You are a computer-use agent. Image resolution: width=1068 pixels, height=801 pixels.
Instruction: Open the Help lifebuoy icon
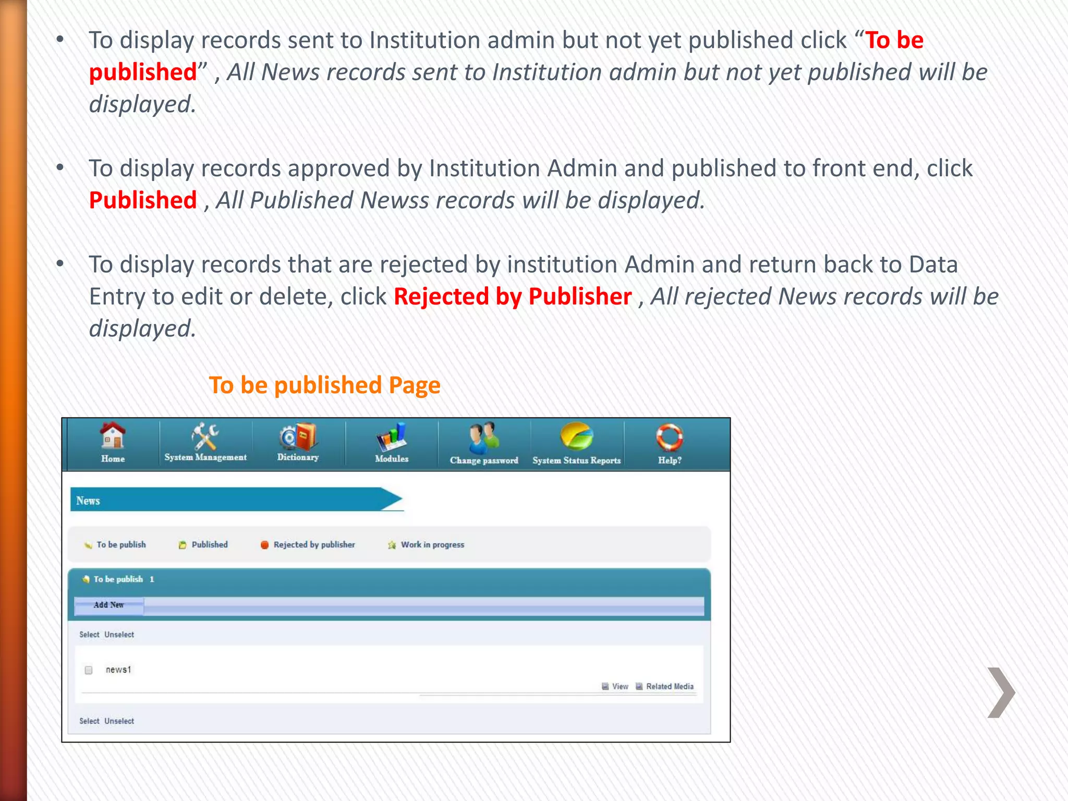(x=670, y=437)
